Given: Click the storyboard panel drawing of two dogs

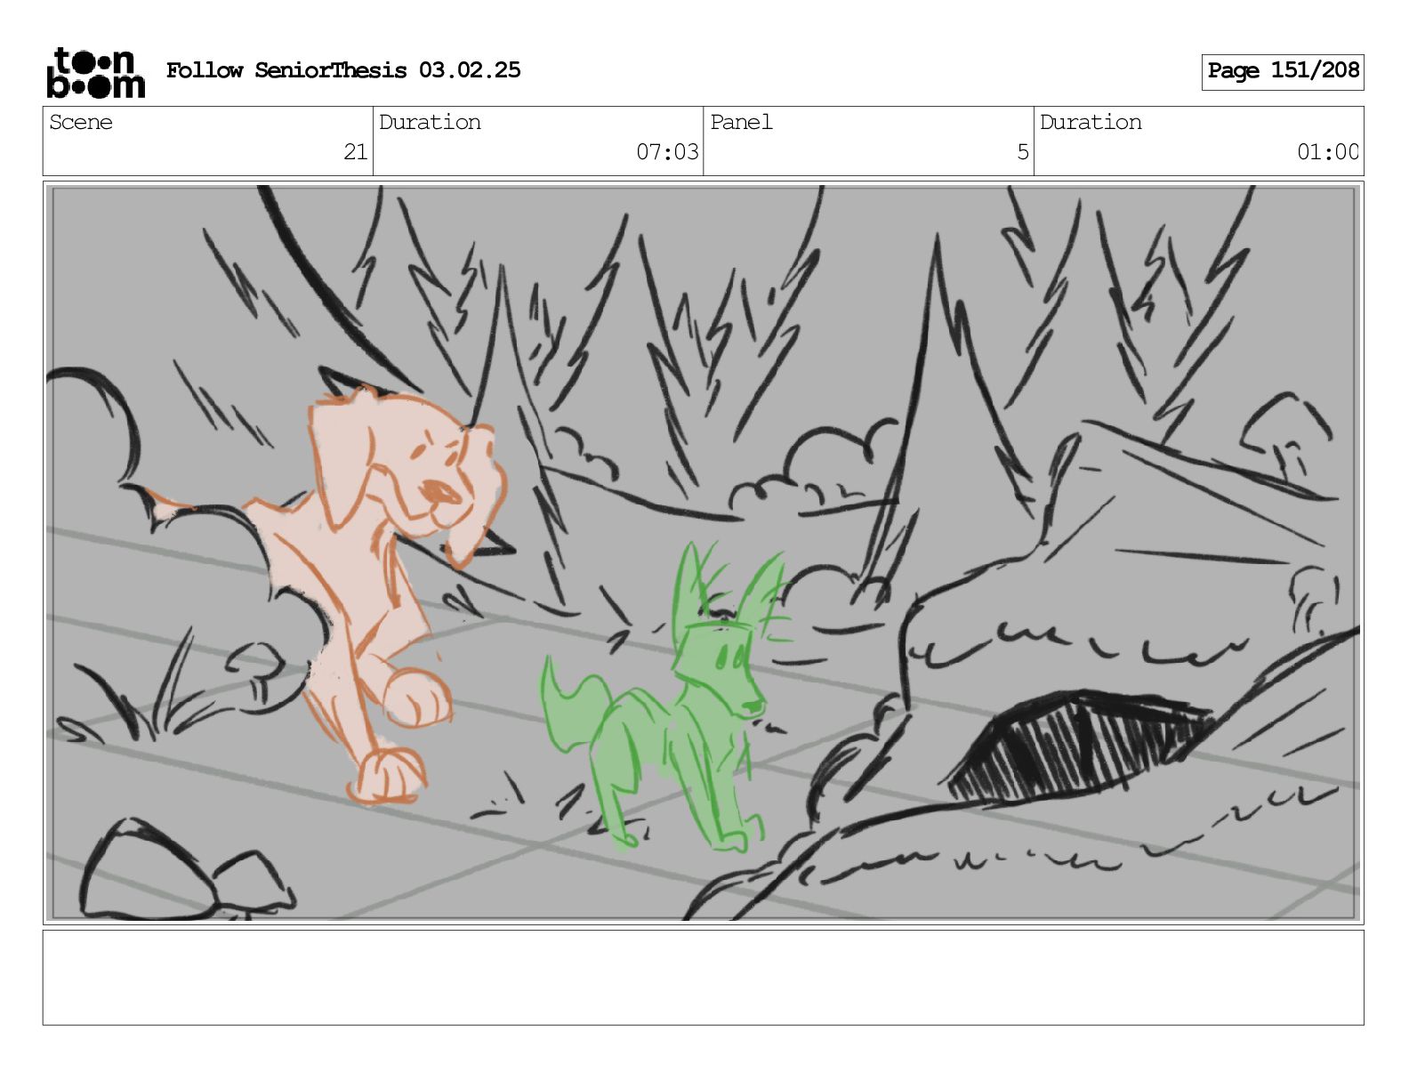Looking at the screenshot, I should pos(703,553).
